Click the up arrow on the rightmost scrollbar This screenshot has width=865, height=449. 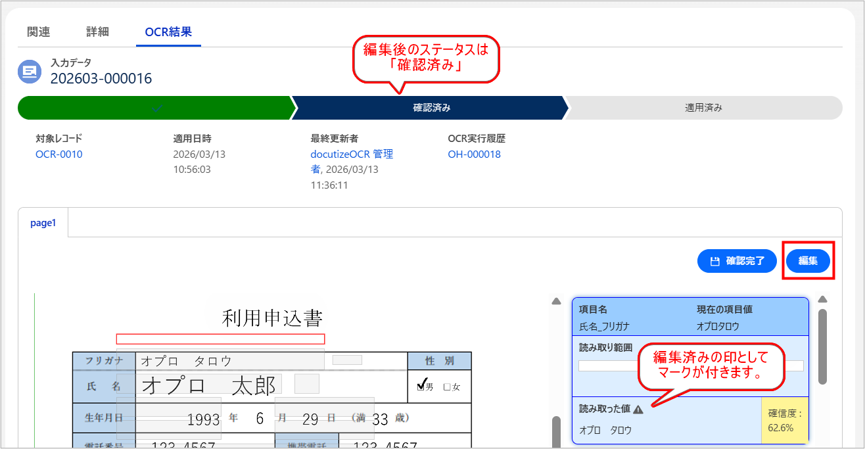pos(823,299)
